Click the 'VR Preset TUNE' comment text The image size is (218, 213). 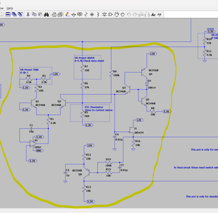(x=30, y=70)
